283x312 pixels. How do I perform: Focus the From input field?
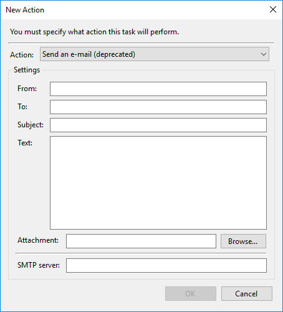coord(158,89)
